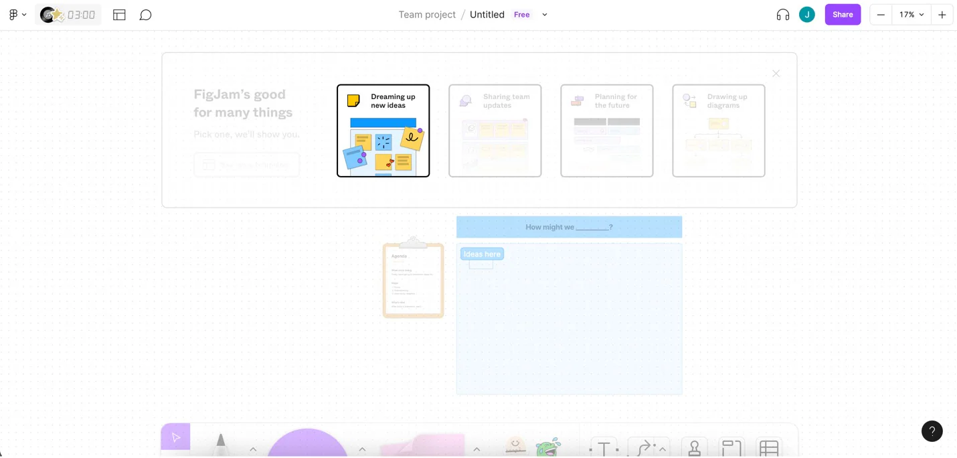Viewport: 957px width, 458px height.
Task: Dismiss the FigJam onboarding panel
Action: pos(776,74)
